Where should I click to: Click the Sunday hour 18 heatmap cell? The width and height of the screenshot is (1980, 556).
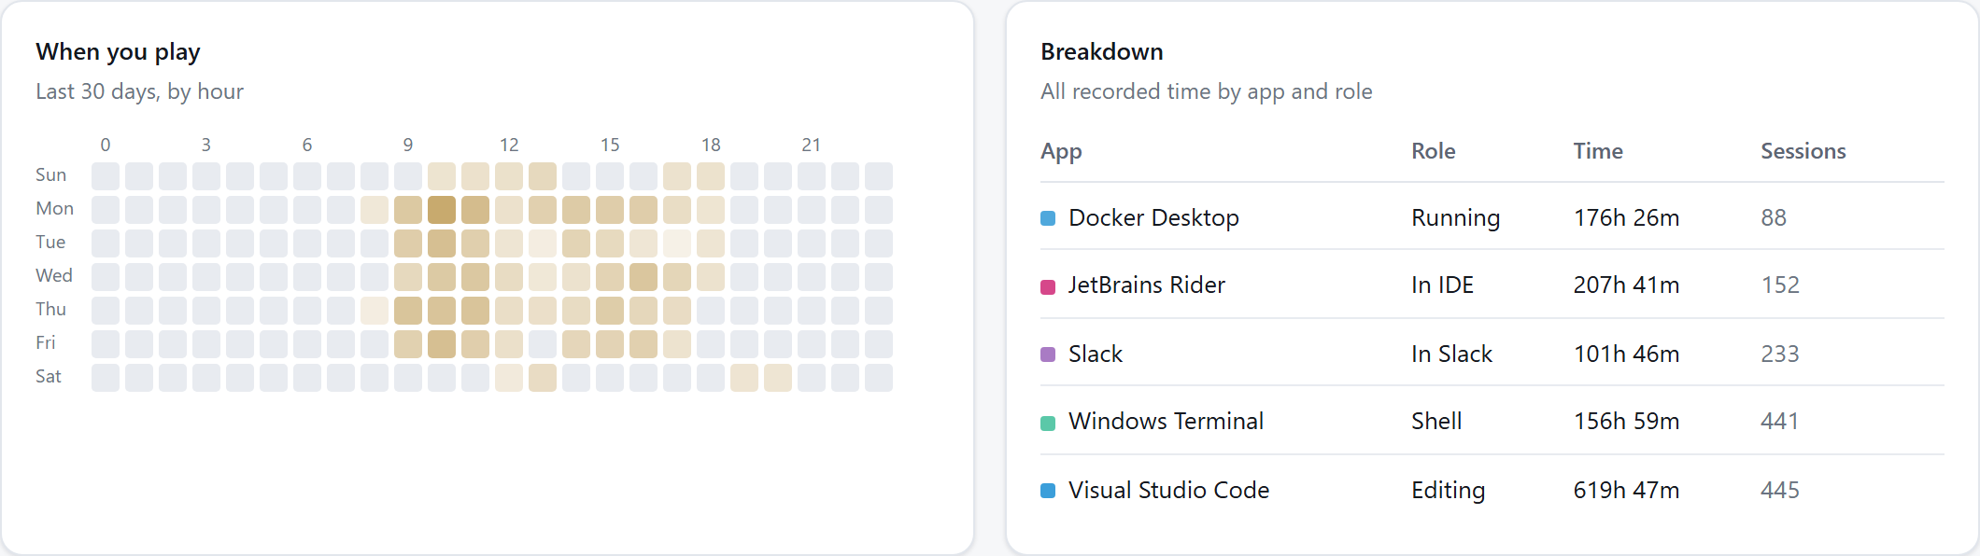(711, 176)
